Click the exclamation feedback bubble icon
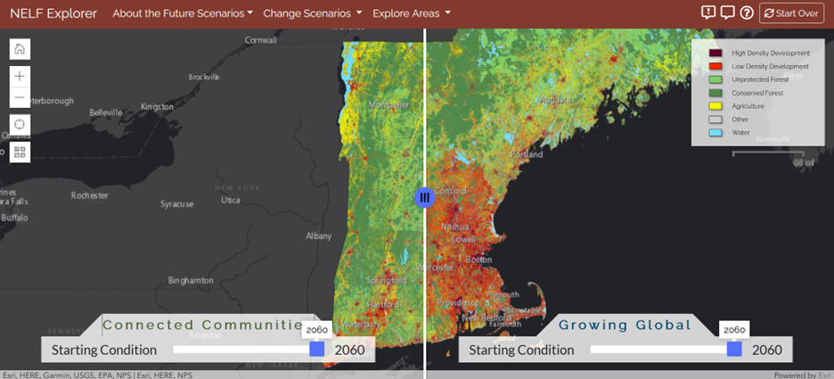 708,12
